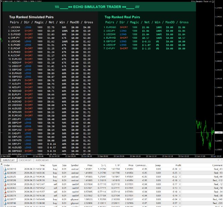Sort by the Swap column header
Screen dimensions: 223x207
[158, 165]
